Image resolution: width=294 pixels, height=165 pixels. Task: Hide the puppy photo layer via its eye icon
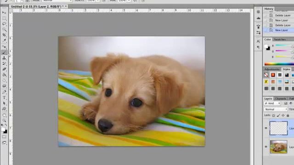coord(266,147)
